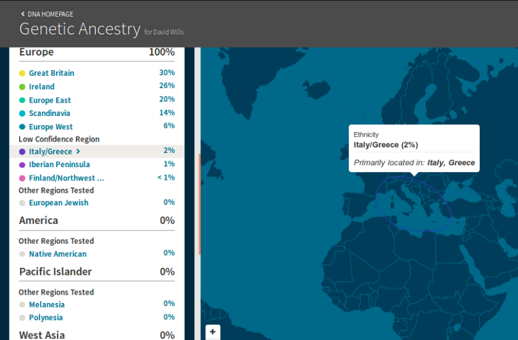Select Great Britain region
This screenshot has height=340, width=518.
(x=51, y=73)
